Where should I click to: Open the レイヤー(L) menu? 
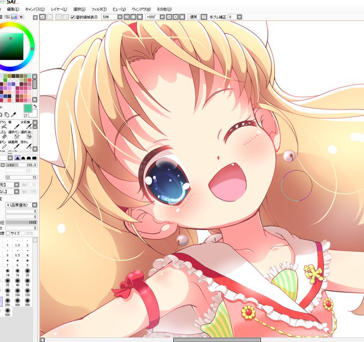click(x=59, y=9)
